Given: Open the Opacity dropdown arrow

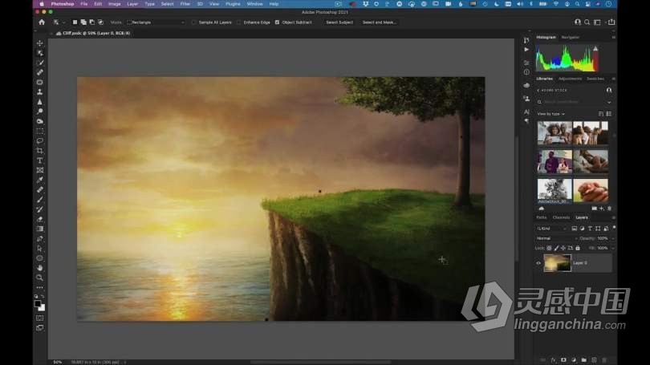Looking at the screenshot, I should click(x=613, y=238).
